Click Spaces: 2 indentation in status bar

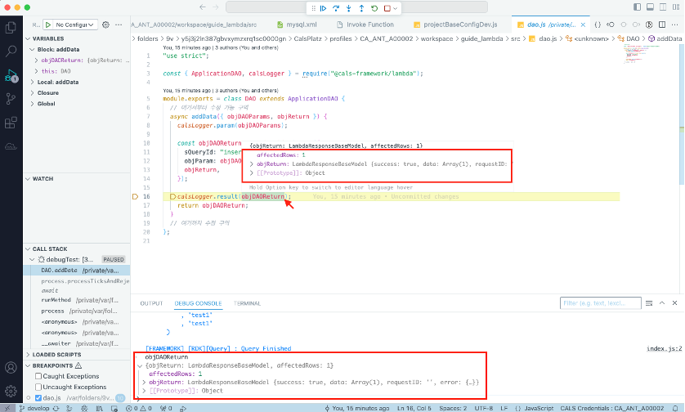tap(453, 408)
